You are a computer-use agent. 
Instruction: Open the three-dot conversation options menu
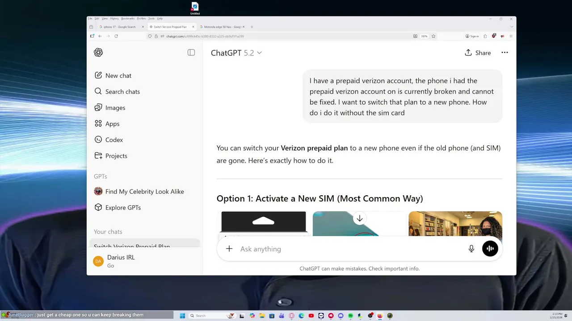click(505, 53)
